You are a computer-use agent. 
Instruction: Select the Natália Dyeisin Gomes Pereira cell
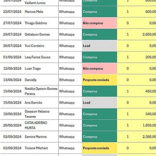41,92
